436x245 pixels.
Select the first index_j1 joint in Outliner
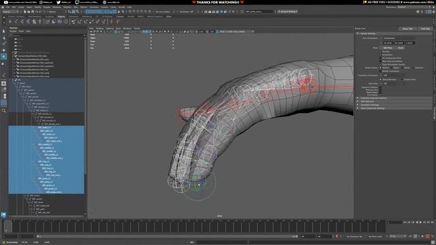pos(44,127)
